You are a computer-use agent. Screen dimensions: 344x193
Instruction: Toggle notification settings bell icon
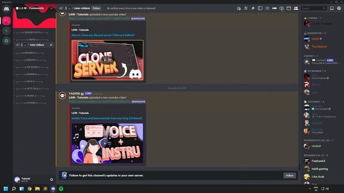click(246, 9)
